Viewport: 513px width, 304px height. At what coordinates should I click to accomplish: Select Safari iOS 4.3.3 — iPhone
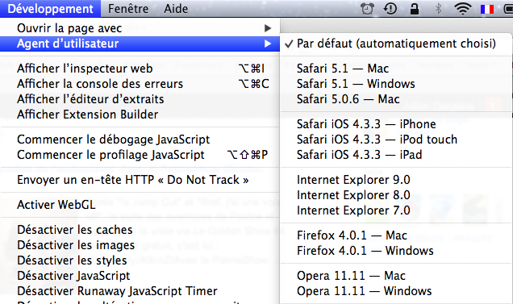[x=396, y=124]
